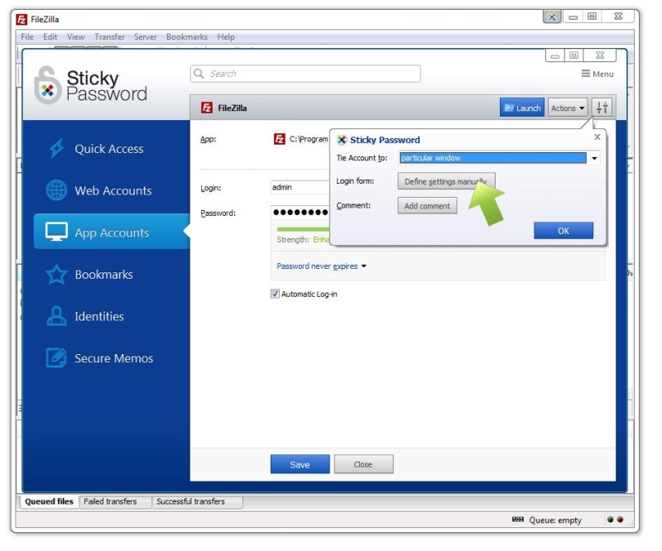This screenshot has width=662, height=551.
Task: Toggle the Automatic Log-in checkbox
Action: (275, 294)
